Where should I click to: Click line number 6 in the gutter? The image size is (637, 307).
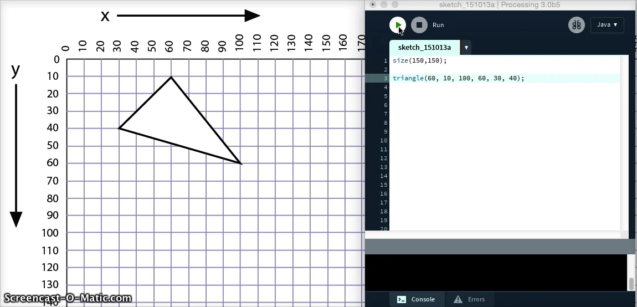pyautogui.click(x=386, y=105)
